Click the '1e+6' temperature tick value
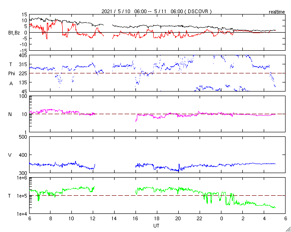 click(22, 178)
